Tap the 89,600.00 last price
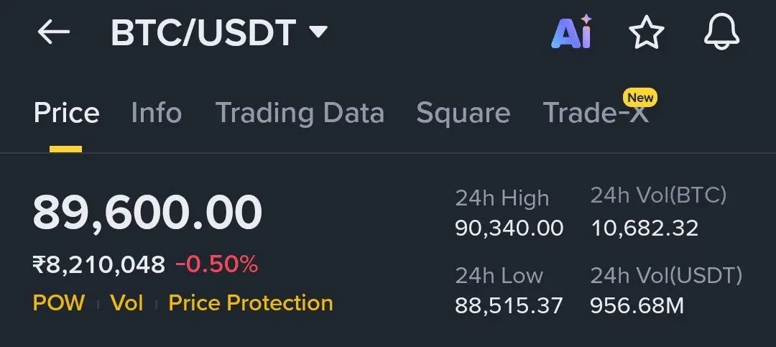776x347 pixels. coord(147,213)
